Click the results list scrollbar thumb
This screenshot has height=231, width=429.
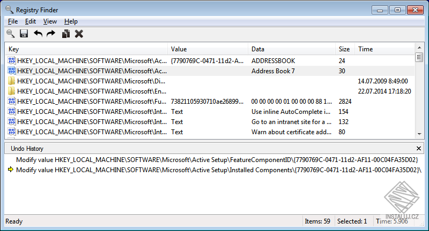[x=419, y=58]
